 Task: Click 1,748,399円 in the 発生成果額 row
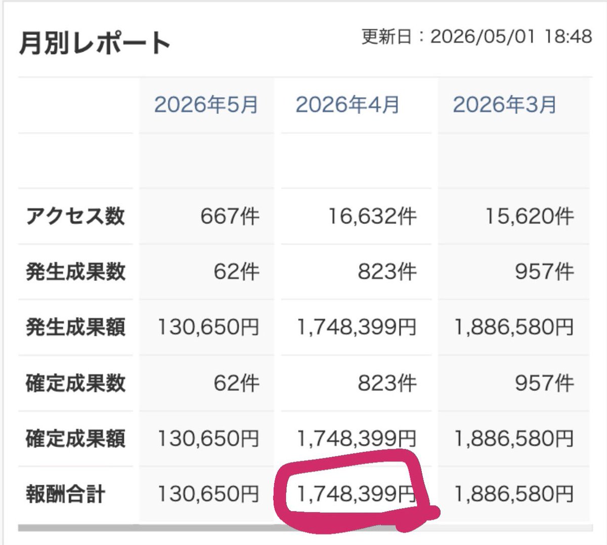click(x=357, y=328)
